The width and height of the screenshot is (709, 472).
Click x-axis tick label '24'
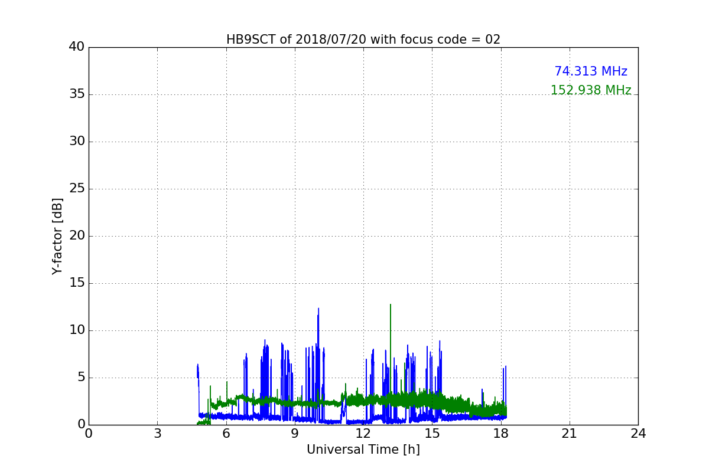(638, 434)
